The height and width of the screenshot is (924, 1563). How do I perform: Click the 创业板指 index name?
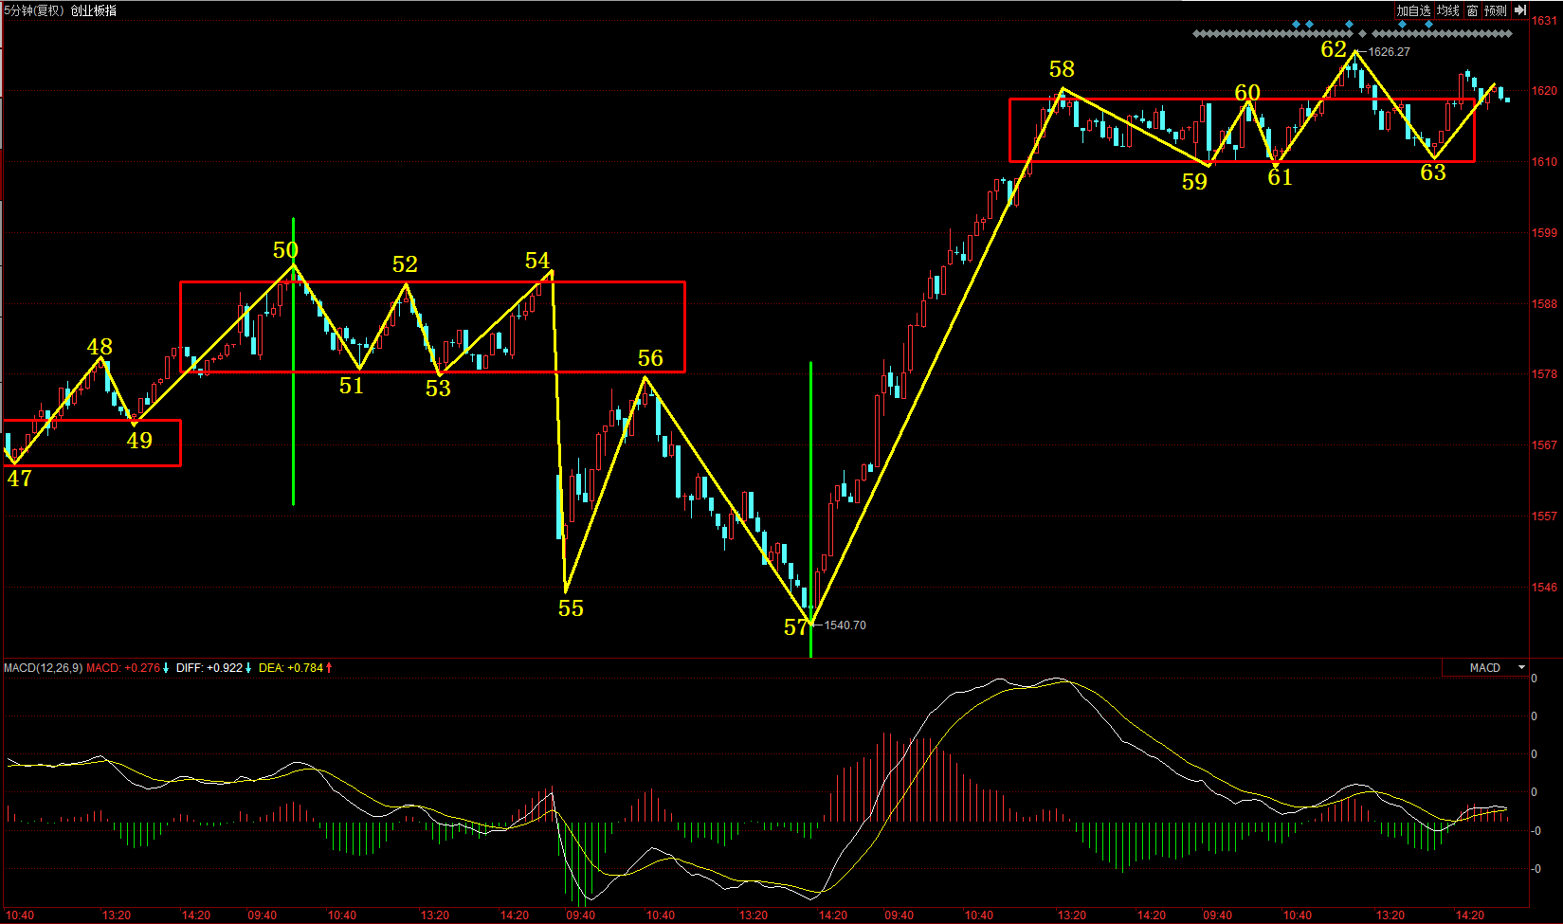point(94,10)
